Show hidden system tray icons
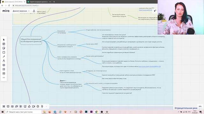This screenshot has height=114, width=204. [x=178, y=112]
